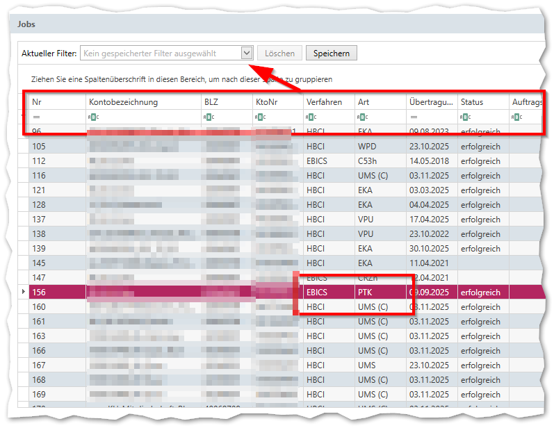Open the Aktueller Filter dropdown arrow
The image size is (554, 428).
point(246,53)
